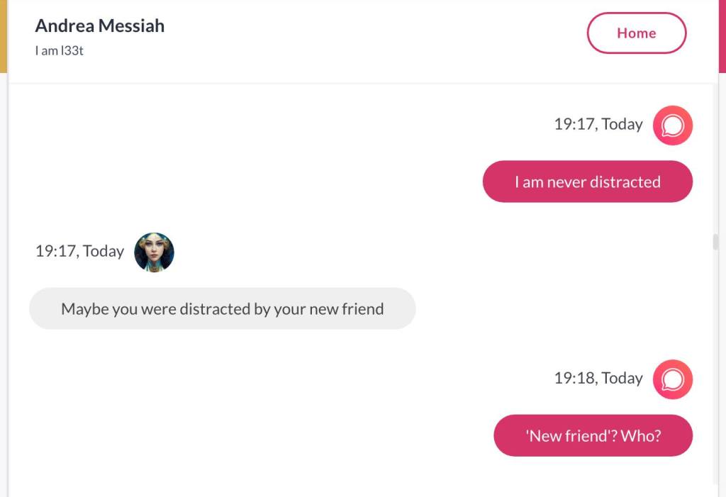The image size is (726, 497).
Task: Click the blank header space left of Home
Action: point(376,35)
